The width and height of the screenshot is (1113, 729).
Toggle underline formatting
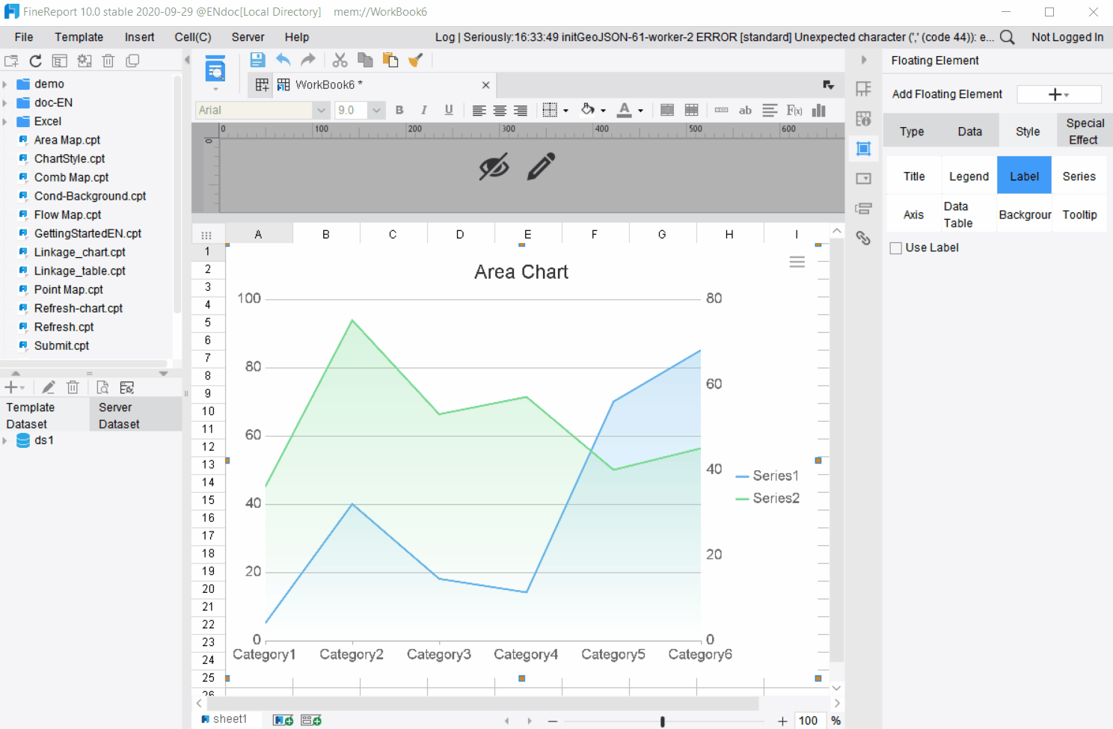(x=449, y=110)
